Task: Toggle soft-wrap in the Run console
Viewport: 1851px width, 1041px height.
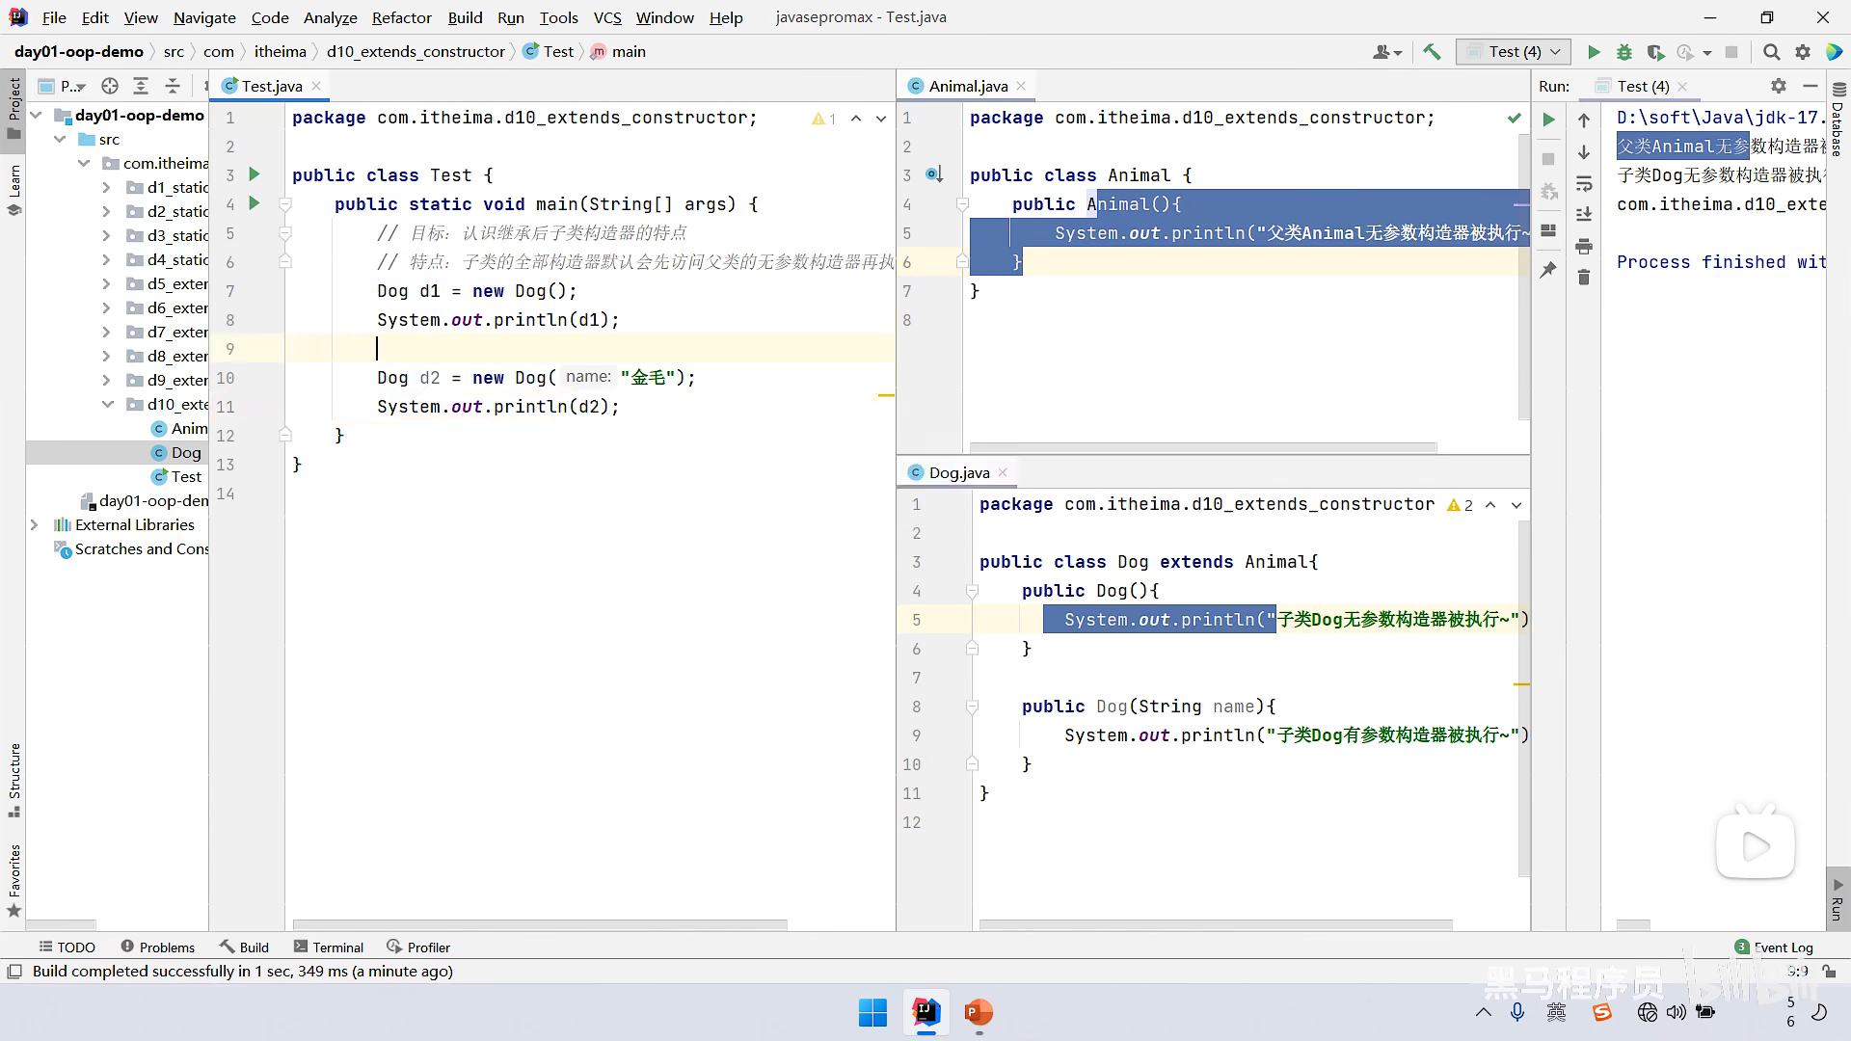Action: 1584,184
